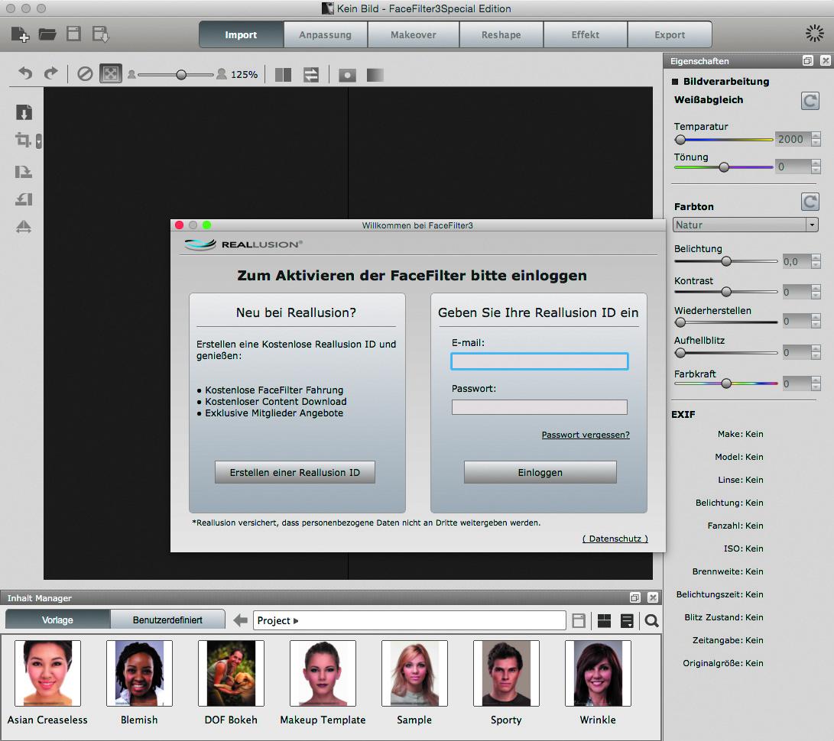The image size is (834, 741).
Task: Undock the Inhalt Manager panel
Action: click(x=635, y=597)
